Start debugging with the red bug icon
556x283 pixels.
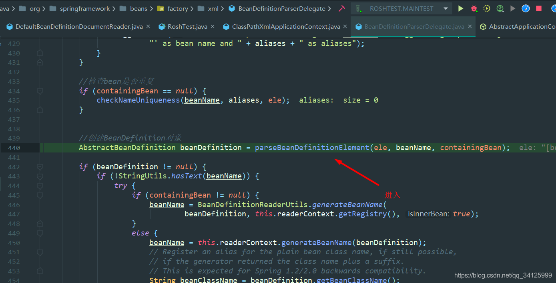pyautogui.click(x=474, y=8)
